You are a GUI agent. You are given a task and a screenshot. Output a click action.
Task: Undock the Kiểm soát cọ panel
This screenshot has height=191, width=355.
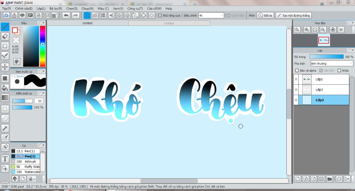[x=39, y=93]
